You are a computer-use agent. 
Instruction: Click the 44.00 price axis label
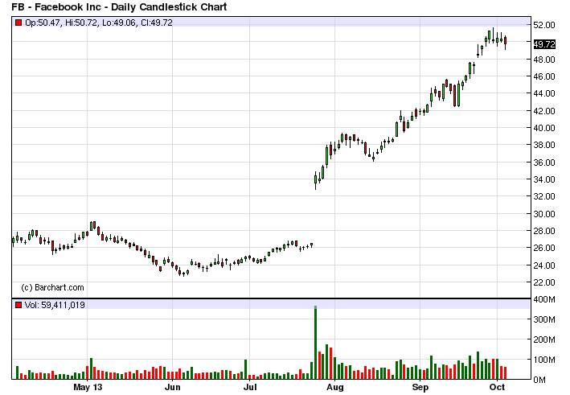[544, 93]
